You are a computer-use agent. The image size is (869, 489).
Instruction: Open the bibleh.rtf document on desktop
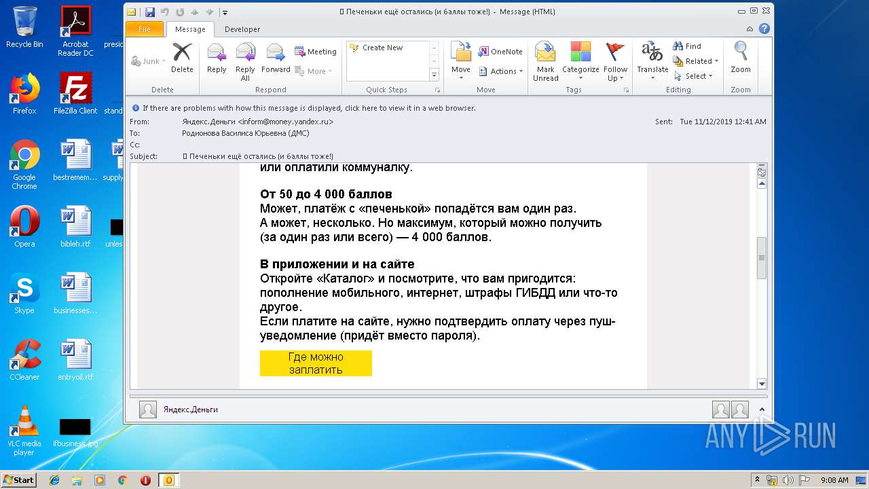click(75, 227)
